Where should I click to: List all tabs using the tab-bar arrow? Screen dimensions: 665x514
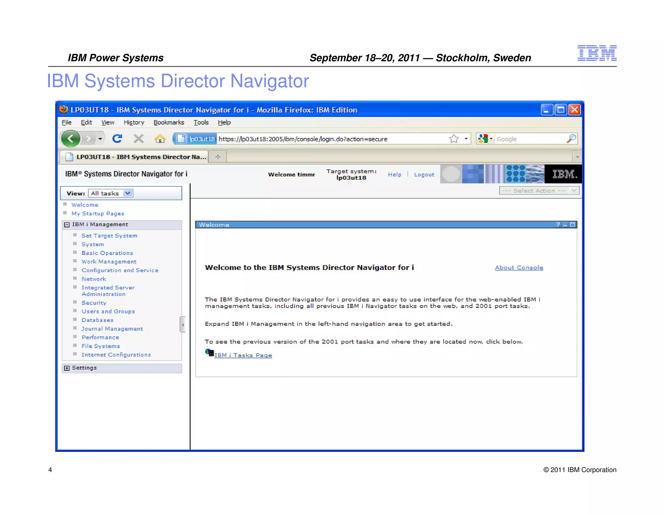pyautogui.click(x=577, y=157)
